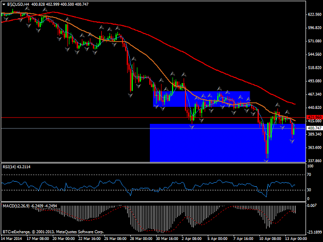The width and height of the screenshot is (323, 242).
Task: Click the MACD(12,26,9) indicator label
Action: (30, 206)
